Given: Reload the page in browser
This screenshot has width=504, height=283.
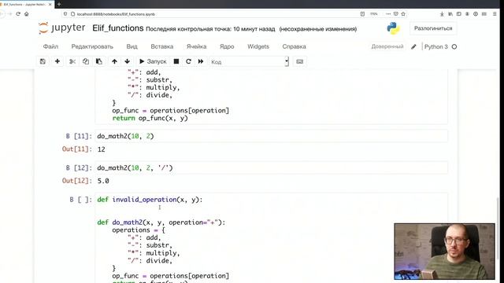Looking at the screenshot, I should pos(18,14).
